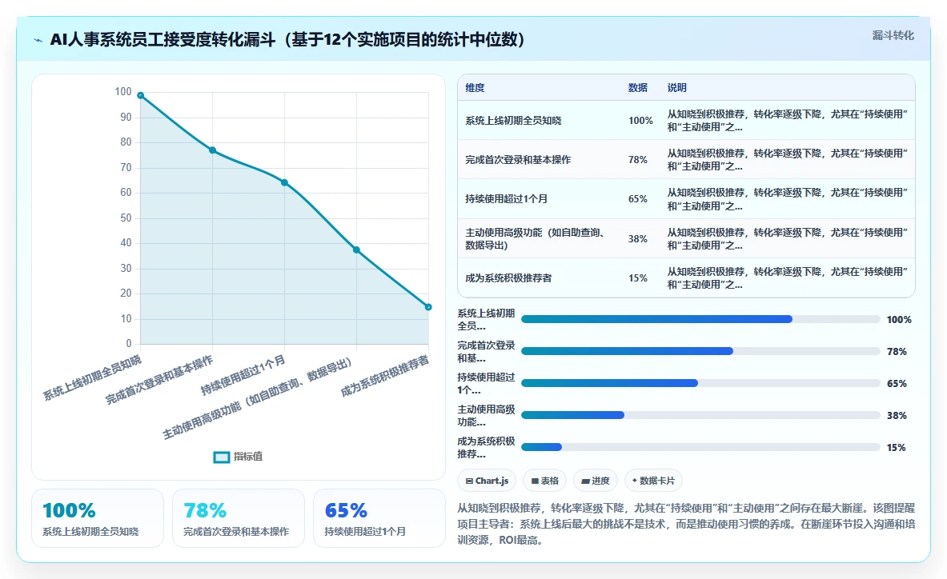Click the x-axis label 系统上线初期全员知晓
The height and width of the screenshot is (579, 947).
click(92, 378)
